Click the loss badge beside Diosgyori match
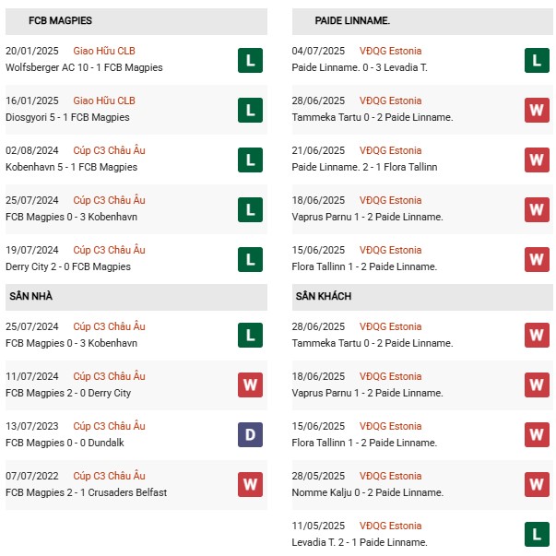The height and width of the screenshot is (556, 556). point(249,110)
